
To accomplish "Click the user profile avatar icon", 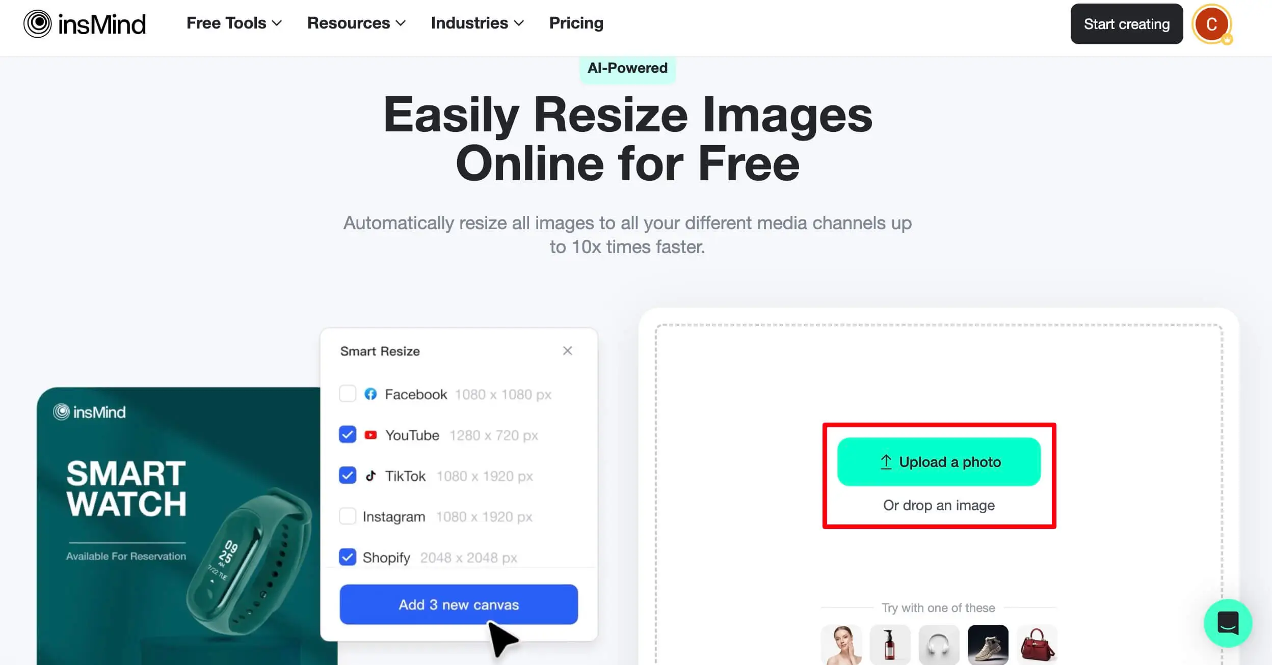I will pyautogui.click(x=1211, y=23).
